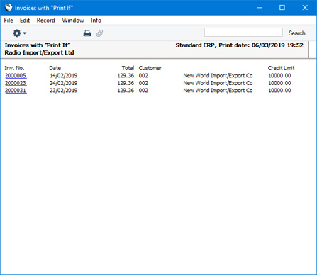Click the paperclip attachments icon
Image resolution: width=317 pixels, height=275 pixels.
pos(99,33)
